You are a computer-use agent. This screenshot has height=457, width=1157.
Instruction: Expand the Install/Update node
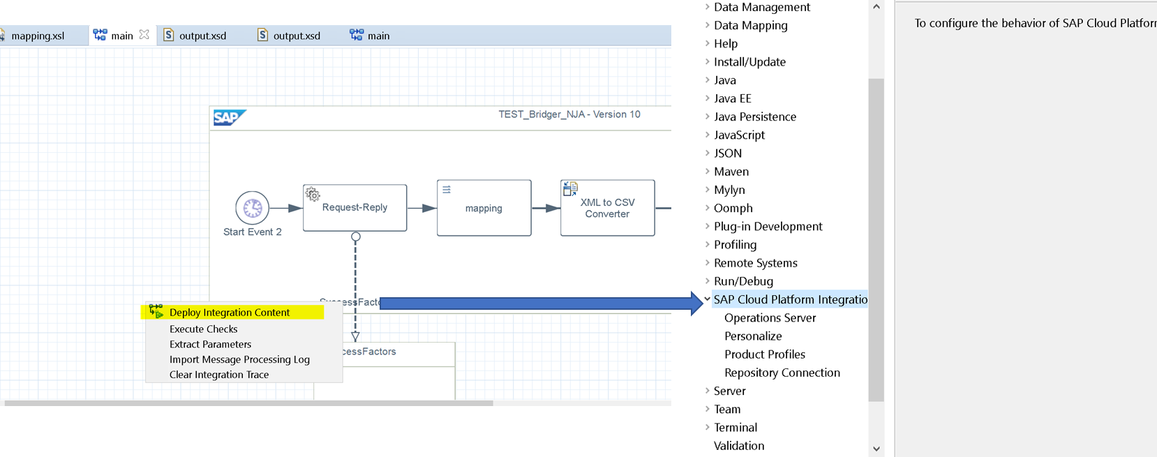pos(707,61)
